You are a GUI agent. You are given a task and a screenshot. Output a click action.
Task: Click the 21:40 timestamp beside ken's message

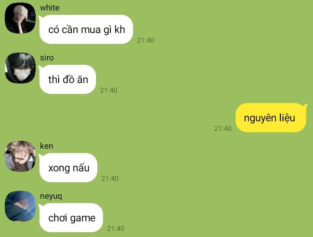(x=110, y=179)
